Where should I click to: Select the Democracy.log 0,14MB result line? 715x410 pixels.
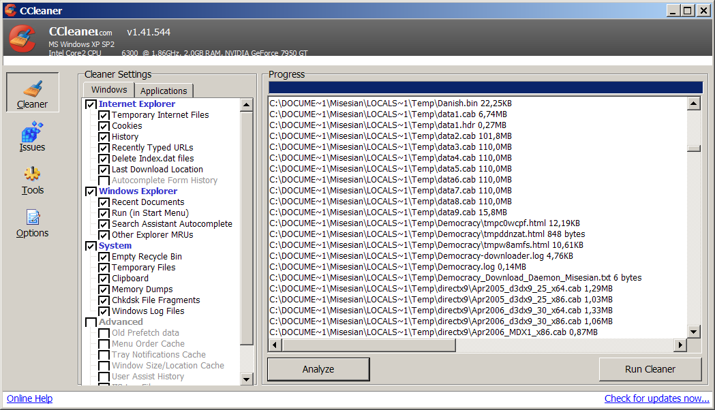[398, 267]
